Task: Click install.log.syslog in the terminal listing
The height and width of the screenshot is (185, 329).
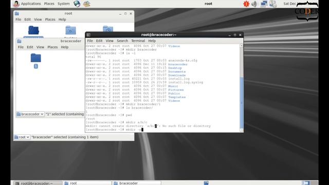Action: (186, 82)
